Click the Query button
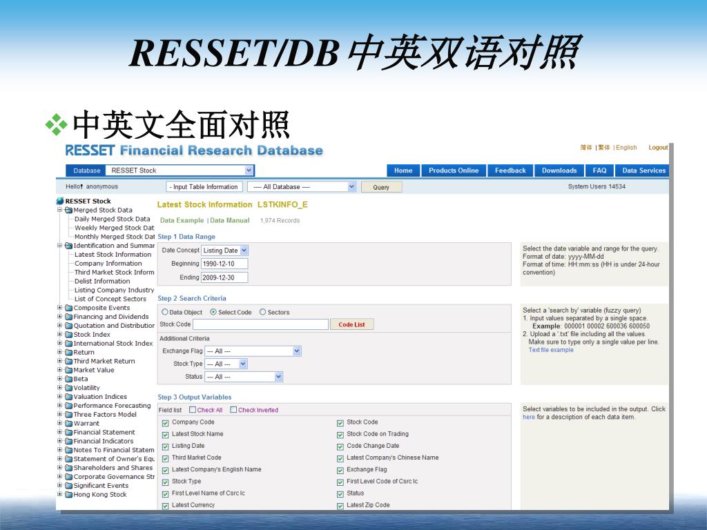The width and height of the screenshot is (707, 530). (381, 187)
